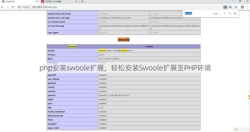The width and height of the screenshot is (250, 132).
Task: Open the translate page icon
Action: tap(231, 7)
